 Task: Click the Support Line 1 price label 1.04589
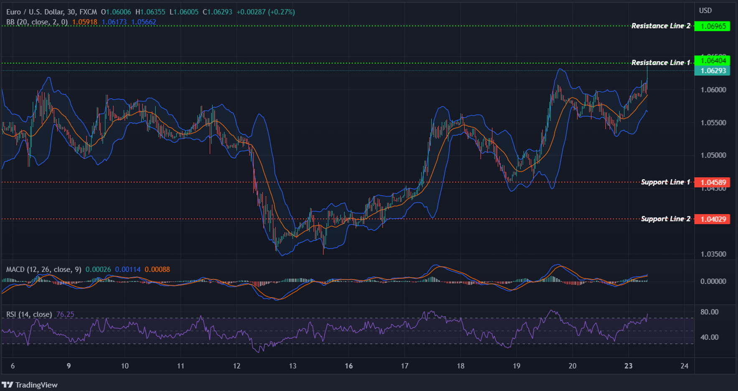coord(713,182)
